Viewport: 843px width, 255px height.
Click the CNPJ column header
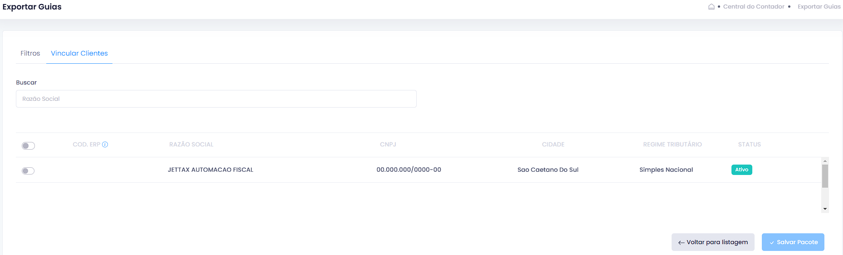[388, 145]
